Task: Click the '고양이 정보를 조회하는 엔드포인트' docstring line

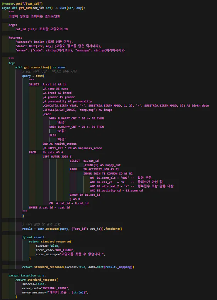Action: [34, 17]
